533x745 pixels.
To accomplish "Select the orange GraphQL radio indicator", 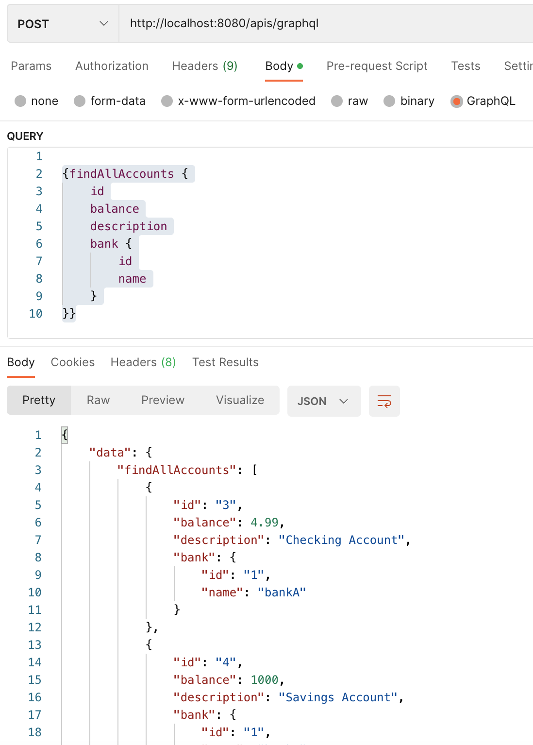I will [457, 101].
